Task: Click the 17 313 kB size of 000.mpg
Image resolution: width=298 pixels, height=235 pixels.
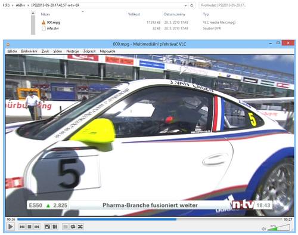Action: tap(153, 23)
